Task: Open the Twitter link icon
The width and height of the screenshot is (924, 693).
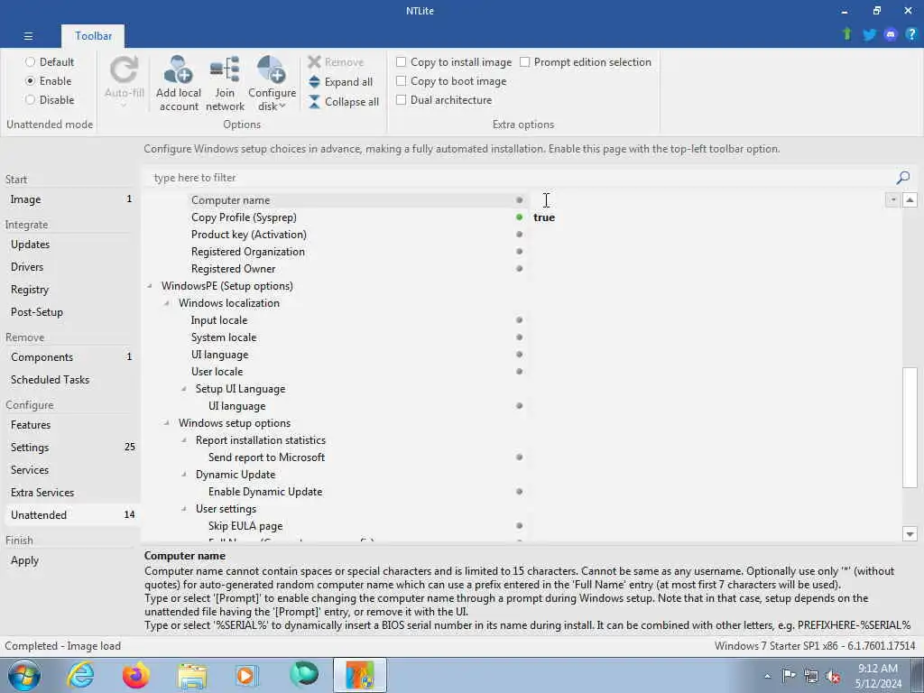Action: coord(869,35)
